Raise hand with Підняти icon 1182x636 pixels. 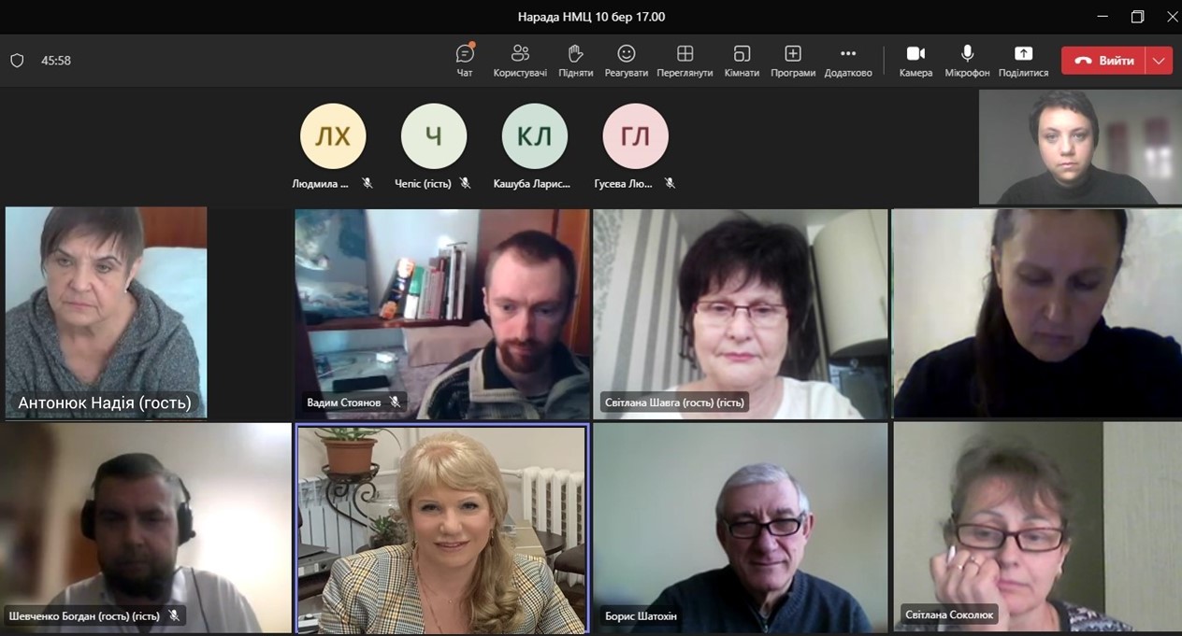[575, 60]
